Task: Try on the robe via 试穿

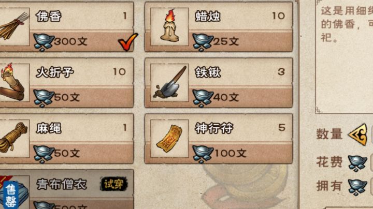Action: click(x=113, y=184)
